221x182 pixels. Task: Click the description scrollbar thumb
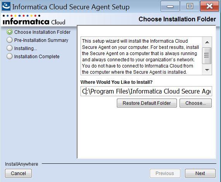(x=207, y=55)
